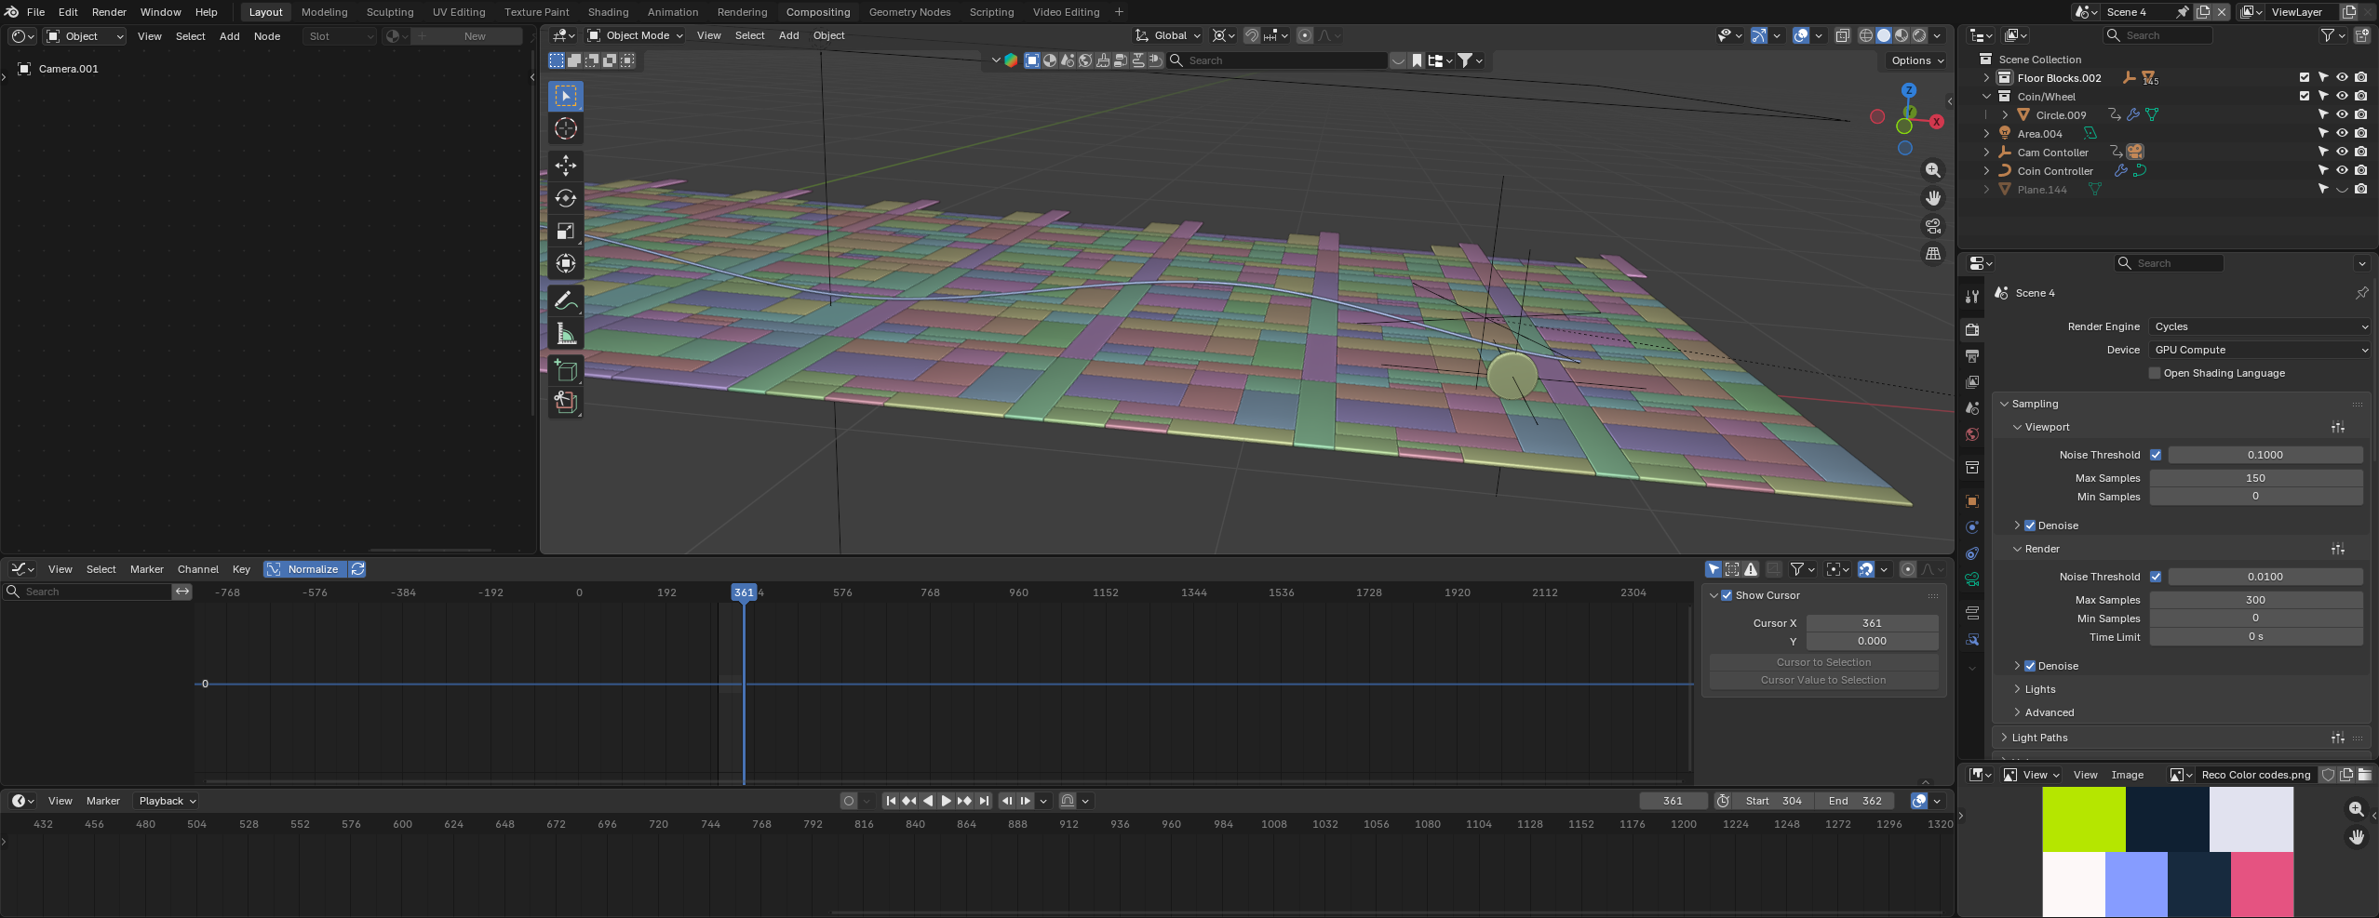2379x918 pixels.
Task: Enable Open Shading Language checkbox
Action: pos(2154,373)
